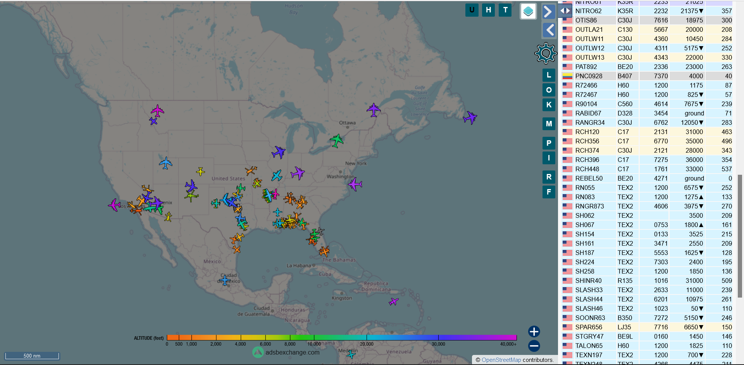
Task: Open the OpenStreetMap attribution link
Action: click(501, 360)
